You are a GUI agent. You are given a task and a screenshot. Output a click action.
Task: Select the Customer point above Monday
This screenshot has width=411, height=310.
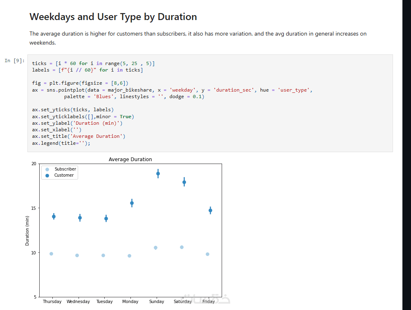pyautogui.click(x=132, y=203)
